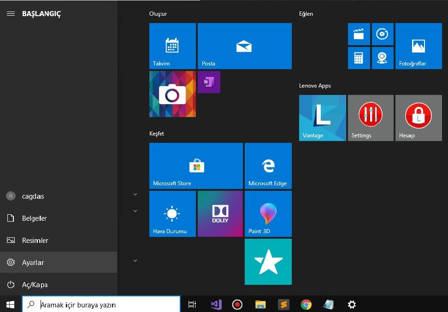Click the Lenovo Apps group header
448x312 pixels.
(x=315, y=85)
